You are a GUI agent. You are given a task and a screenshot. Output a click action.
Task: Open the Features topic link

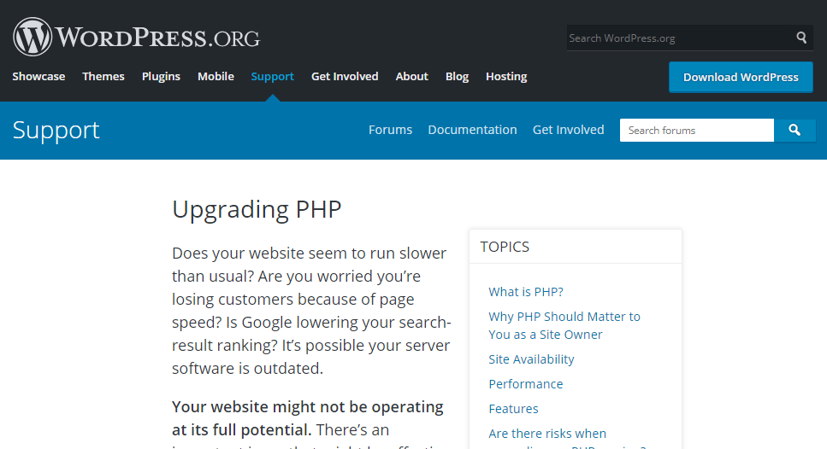tap(513, 409)
